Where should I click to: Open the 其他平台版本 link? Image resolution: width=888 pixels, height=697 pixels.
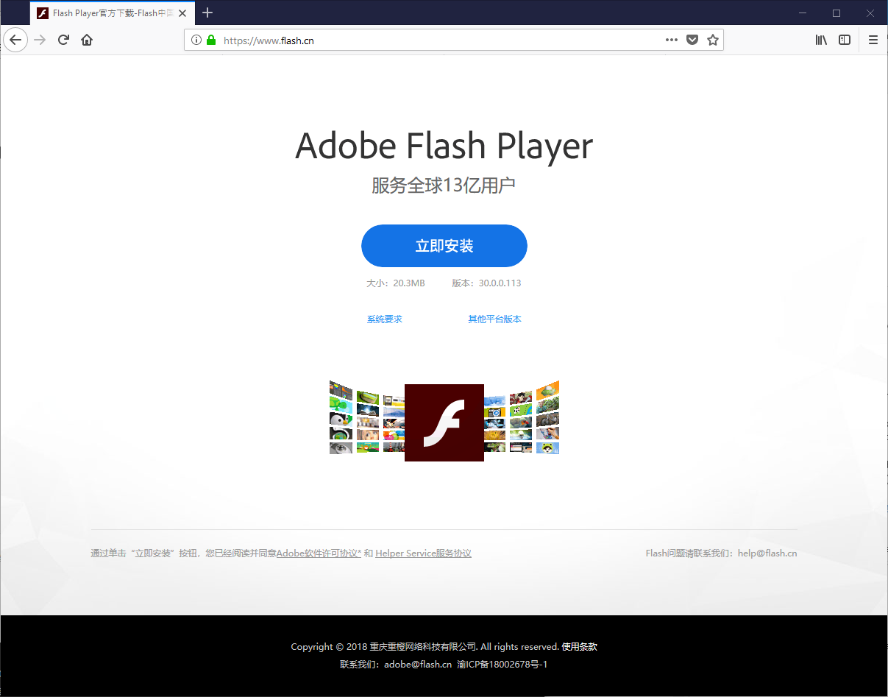click(x=495, y=319)
